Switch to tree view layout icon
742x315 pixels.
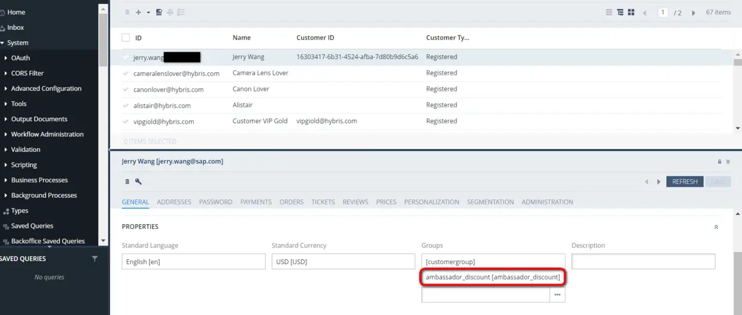click(620, 12)
